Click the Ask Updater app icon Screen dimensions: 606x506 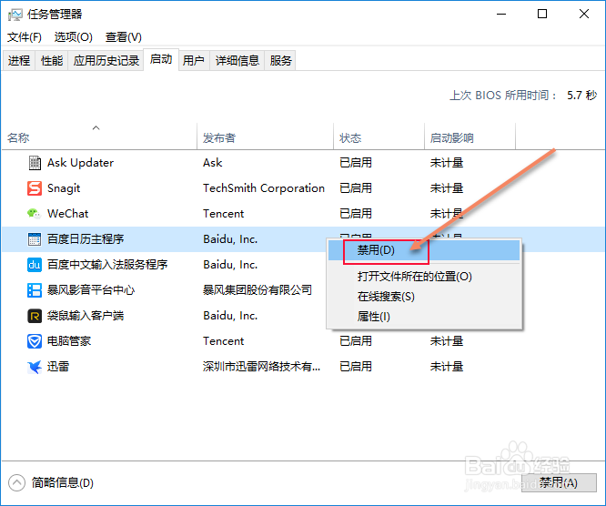click(35, 163)
